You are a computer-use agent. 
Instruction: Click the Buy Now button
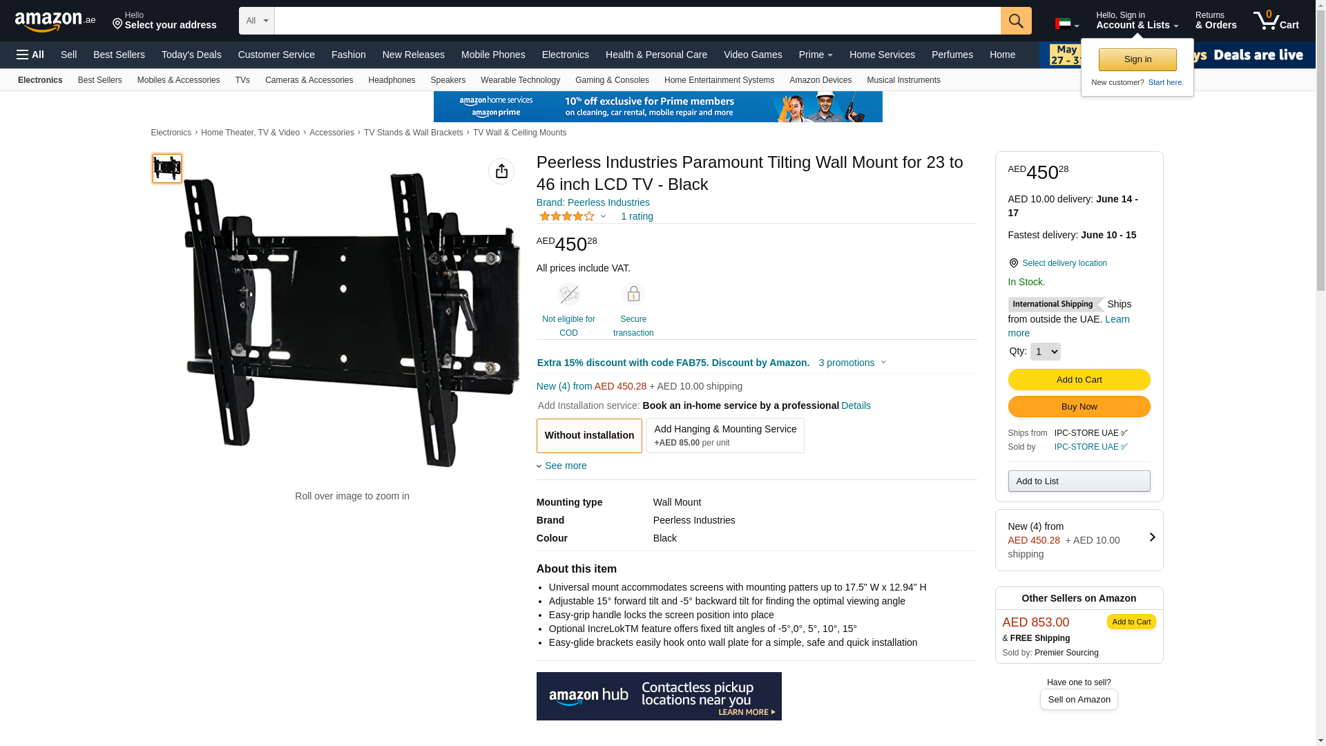(x=1079, y=407)
